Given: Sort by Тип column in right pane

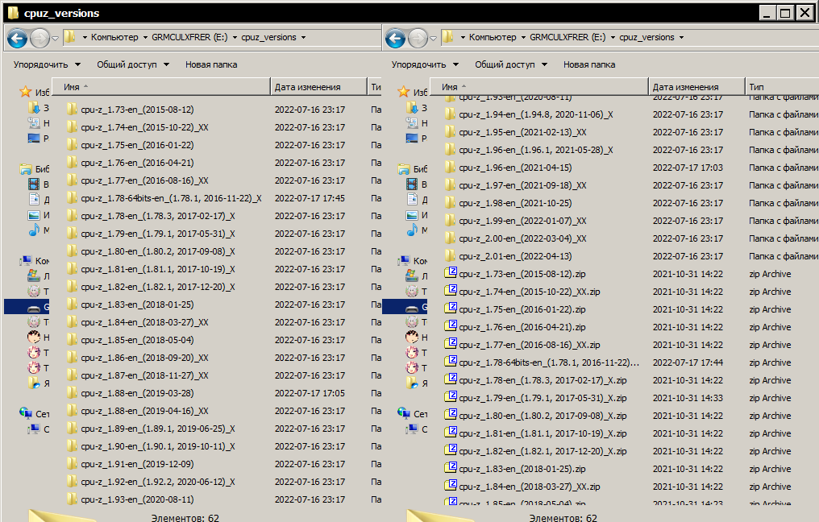Looking at the screenshot, I should pos(782,87).
